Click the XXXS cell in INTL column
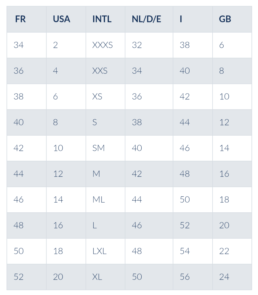 point(105,45)
